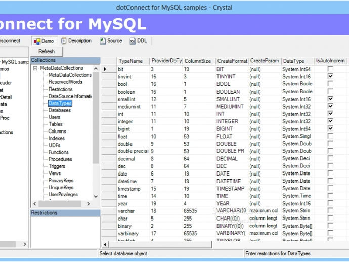Uncheck IsAutoIncrement for mediumint row

(330, 106)
